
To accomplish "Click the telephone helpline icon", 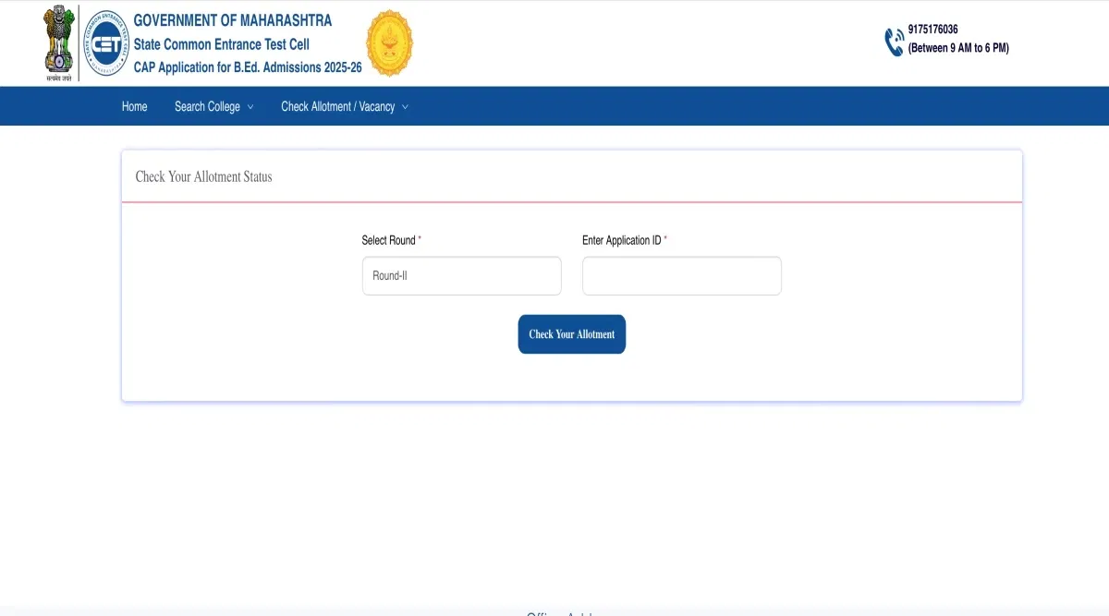I will [894, 42].
